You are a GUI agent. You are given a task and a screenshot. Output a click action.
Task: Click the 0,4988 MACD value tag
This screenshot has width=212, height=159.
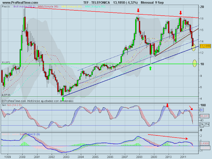click(x=204, y=143)
